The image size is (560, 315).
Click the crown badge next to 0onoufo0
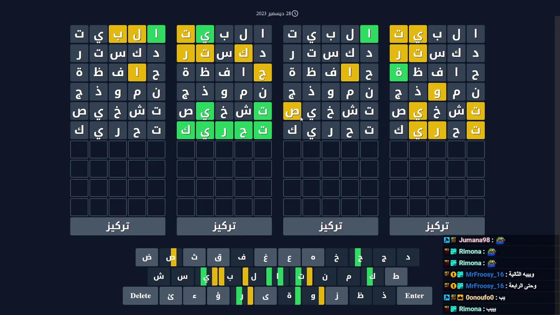(460, 297)
